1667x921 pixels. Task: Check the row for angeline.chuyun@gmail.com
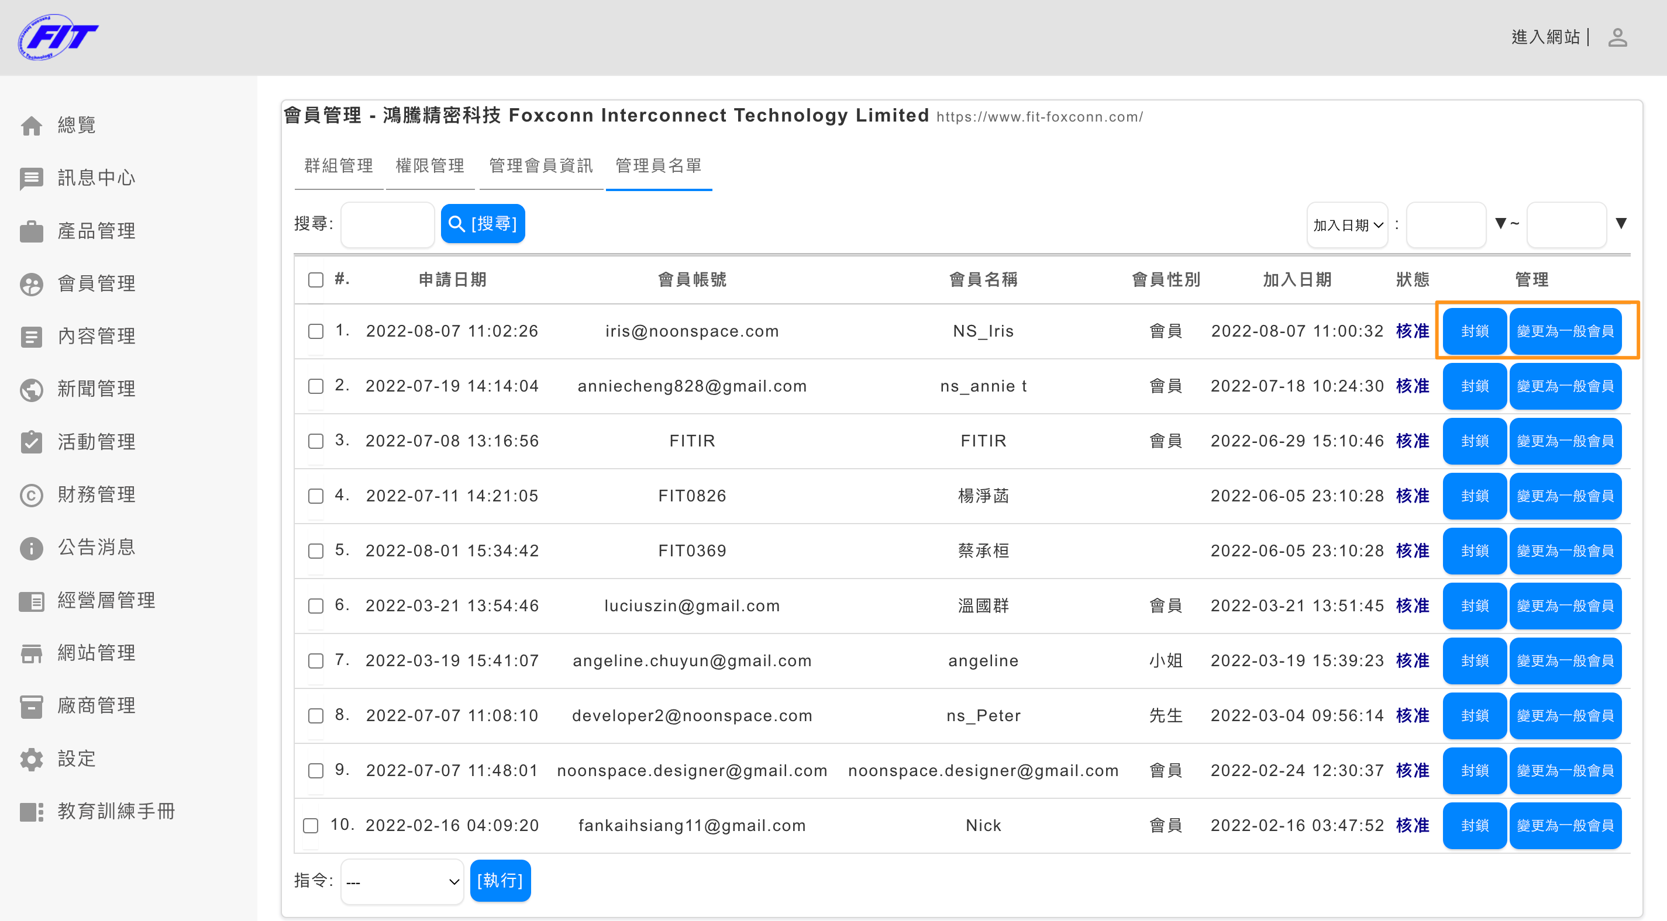[316, 661]
